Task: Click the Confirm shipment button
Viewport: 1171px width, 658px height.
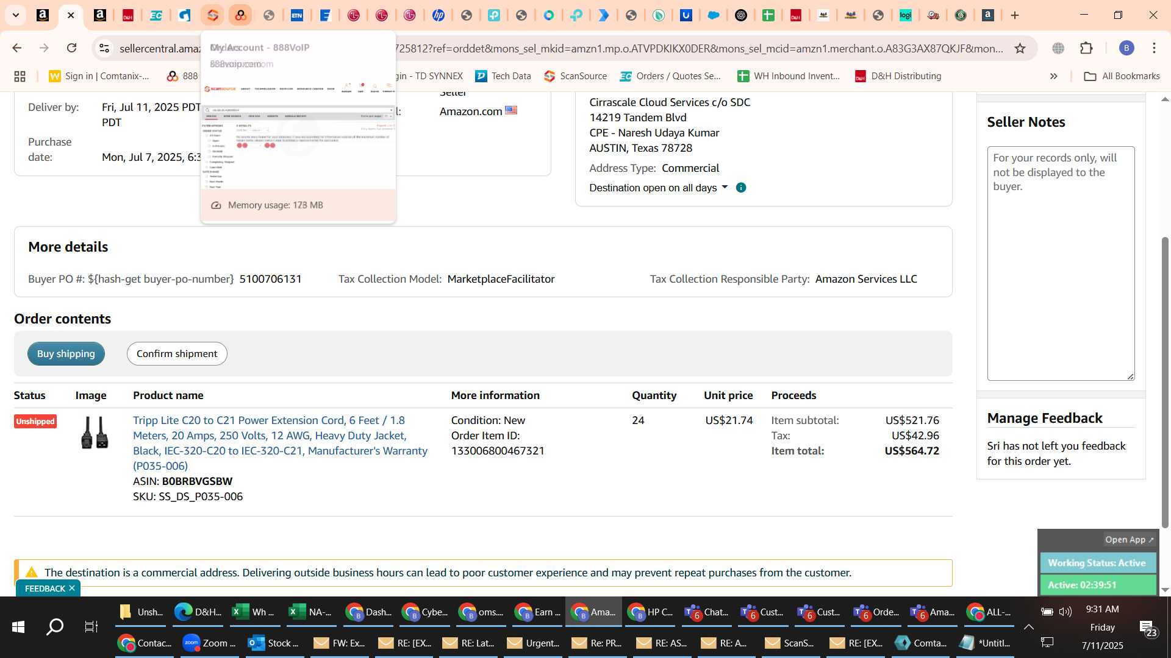Action: click(x=177, y=354)
